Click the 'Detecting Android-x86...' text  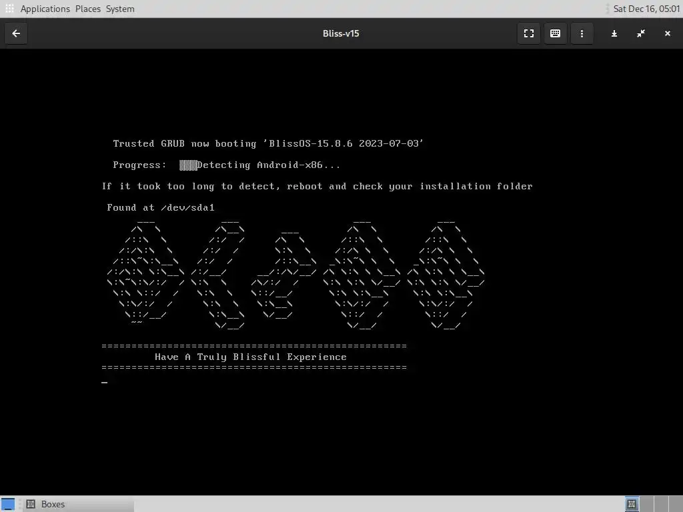pos(268,165)
